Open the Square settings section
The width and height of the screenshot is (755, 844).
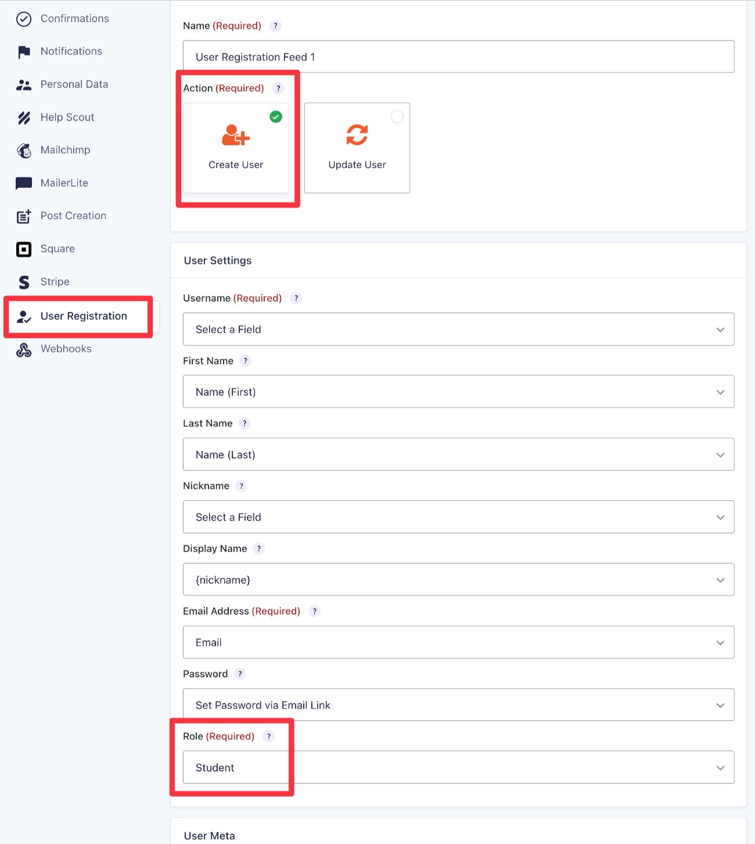click(x=57, y=249)
